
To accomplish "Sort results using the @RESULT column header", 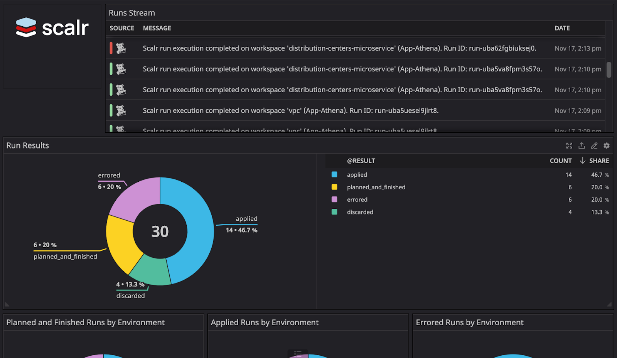I will coord(361,160).
